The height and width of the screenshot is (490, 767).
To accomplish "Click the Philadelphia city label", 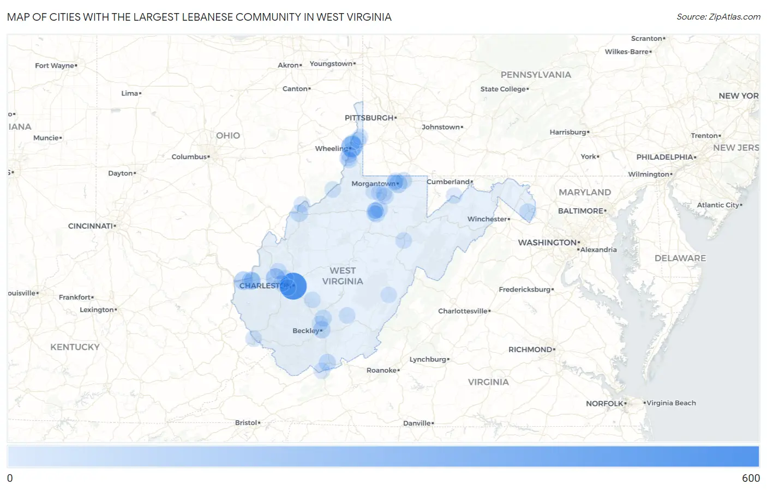I will [664, 157].
